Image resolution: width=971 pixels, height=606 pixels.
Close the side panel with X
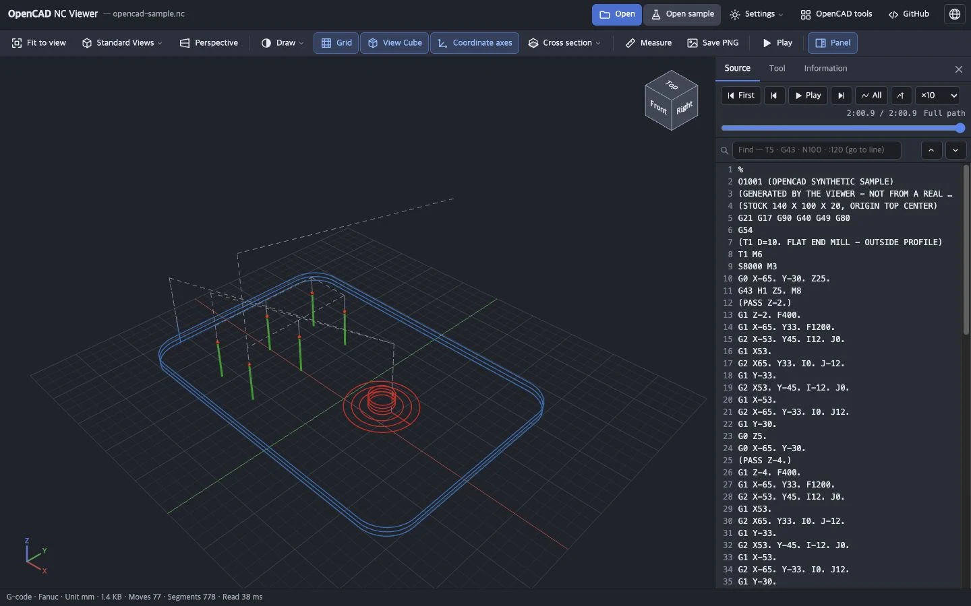959,69
